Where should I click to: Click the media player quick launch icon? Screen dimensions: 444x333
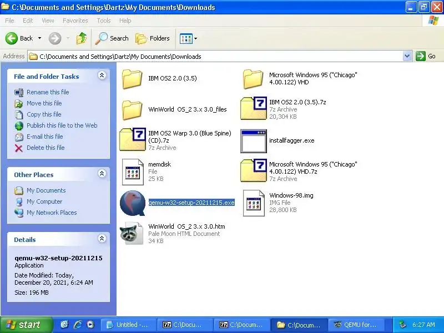point(90,325)
